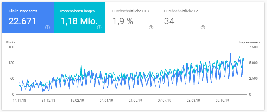
Task: Select the 14.11.18 date on chart axis
Action: (x=19, y=101)
